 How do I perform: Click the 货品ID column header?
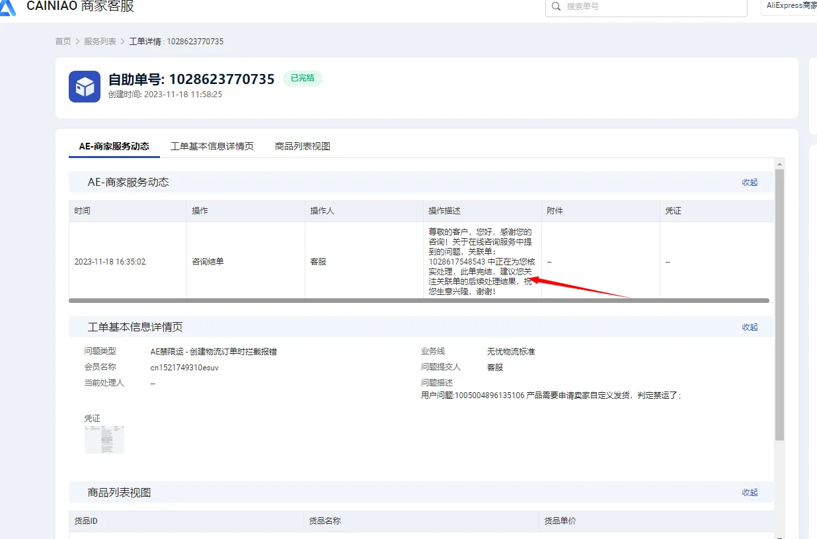point(186,521)
